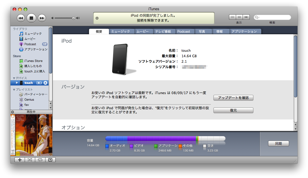Click the Podcast unplayed count badge 17
The width and height of the screenshot is (308, 178).
[45, 44]
